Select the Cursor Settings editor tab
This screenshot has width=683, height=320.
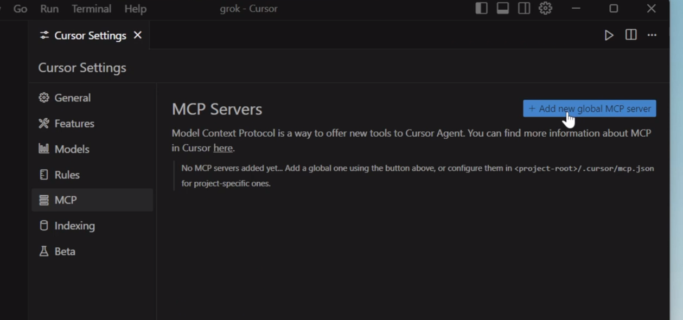tap(90, 35)
